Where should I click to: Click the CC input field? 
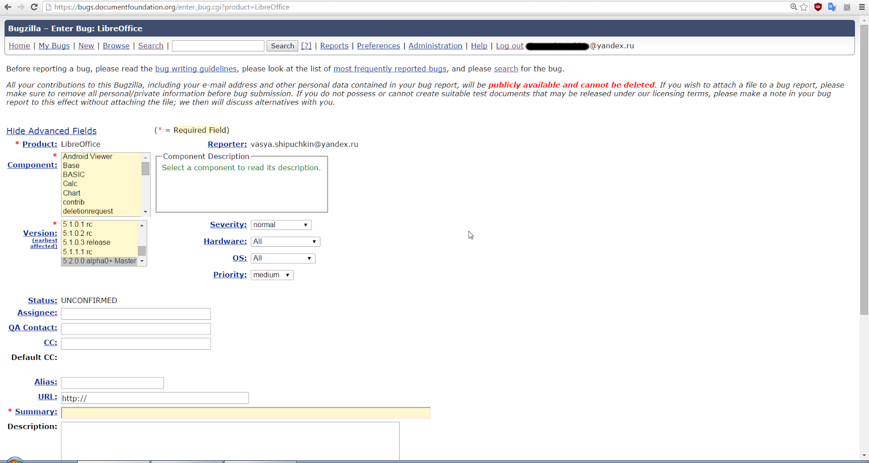point(136,344)
